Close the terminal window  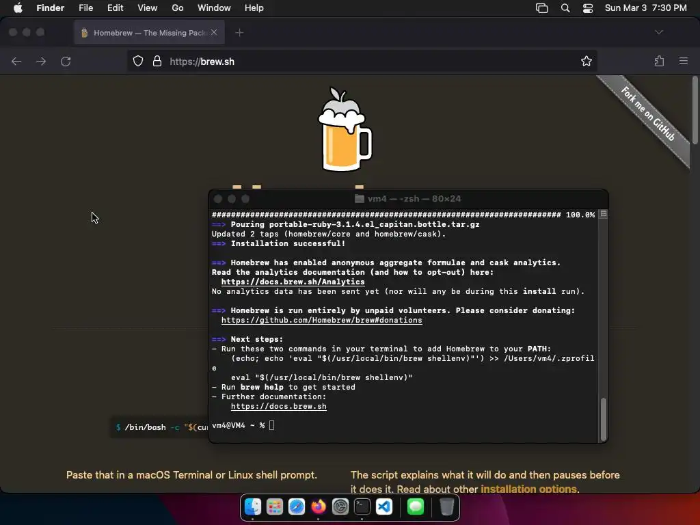(218, 199)
